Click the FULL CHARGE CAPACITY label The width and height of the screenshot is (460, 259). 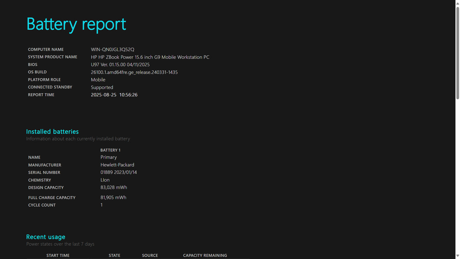coord(52,198)
